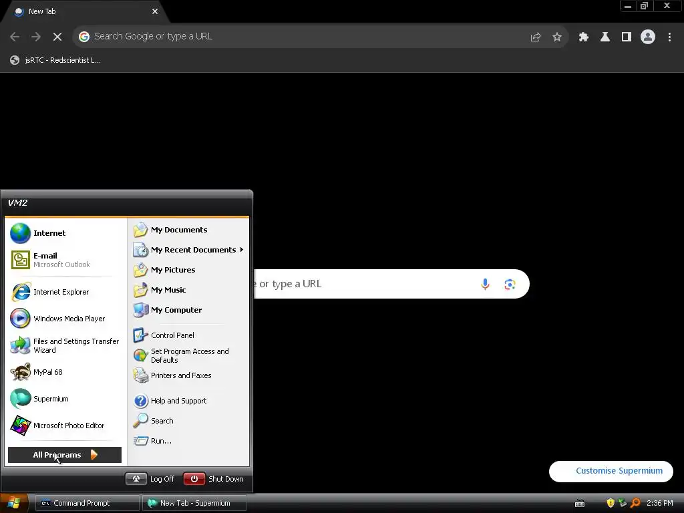Open the side panel icon in toolbar
This screenshot has height=513, width=684.
627,37
